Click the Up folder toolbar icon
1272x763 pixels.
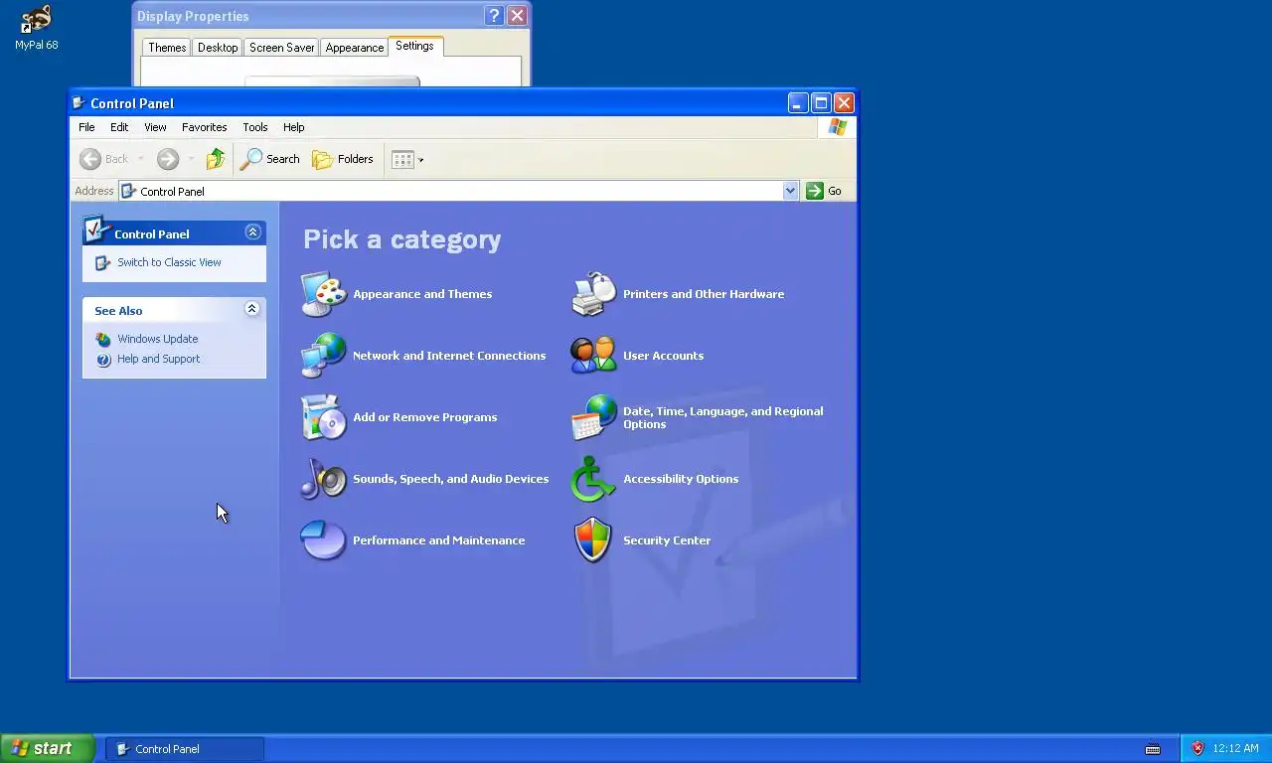(x=216, y=159)
